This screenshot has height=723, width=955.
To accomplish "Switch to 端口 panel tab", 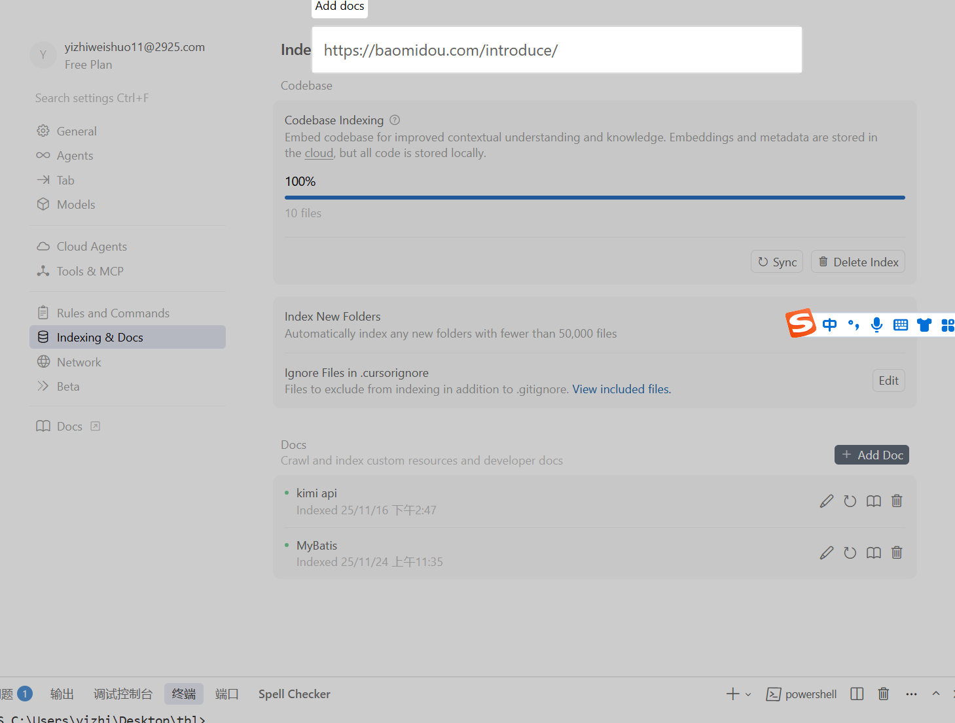I will [227, 694].
